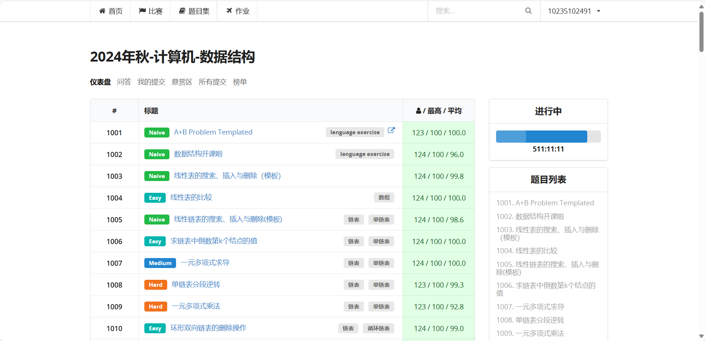Open problem 数据结构开课啦 in the table

tap(198, 154)
